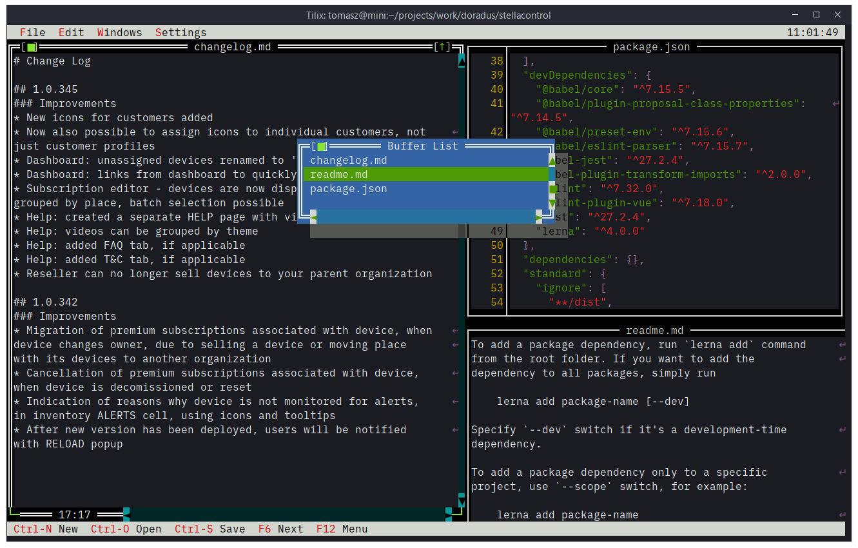Image resolution: width=858 pixels, height=548 pixels.
Task: Open the File menu
Action: [32, 32]
